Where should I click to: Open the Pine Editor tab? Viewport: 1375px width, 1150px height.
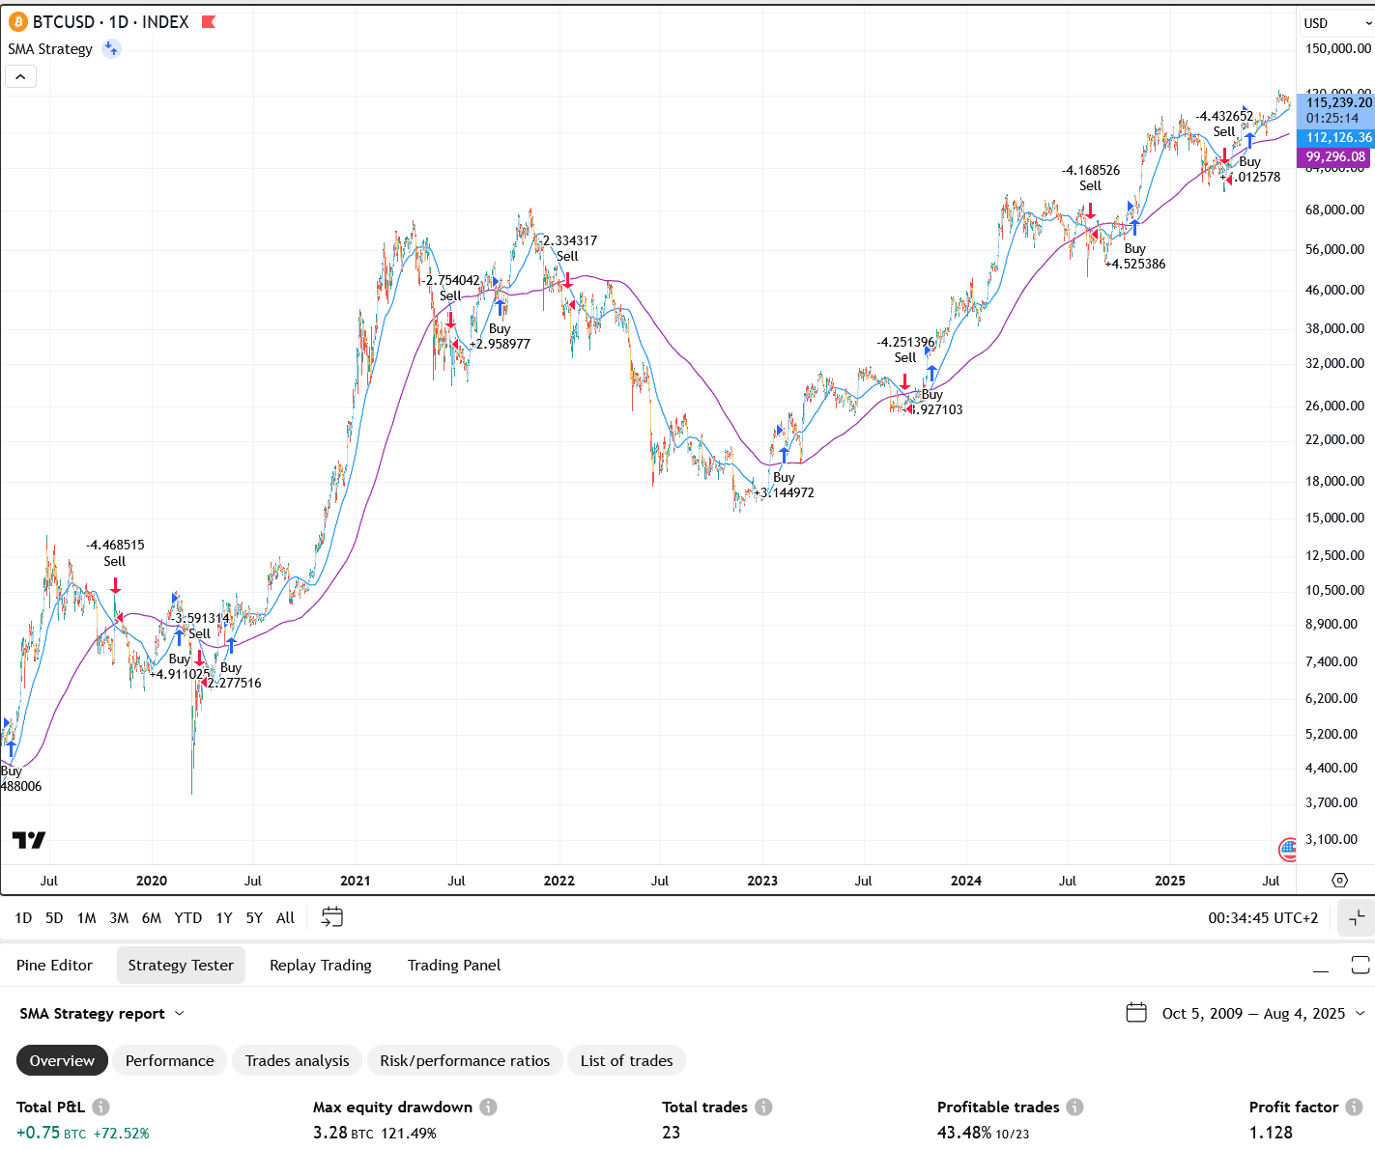tap(54, 965)
